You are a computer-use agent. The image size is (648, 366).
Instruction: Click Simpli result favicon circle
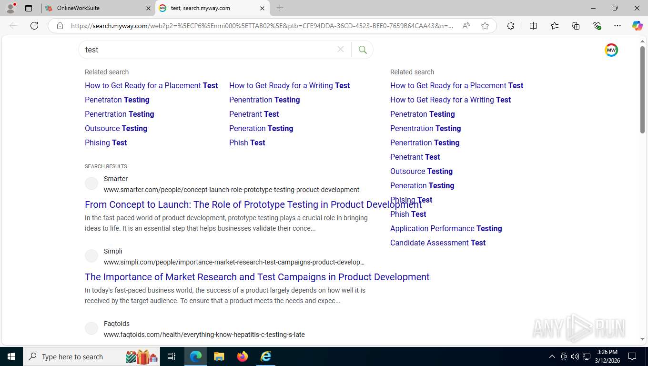[91, 256]
